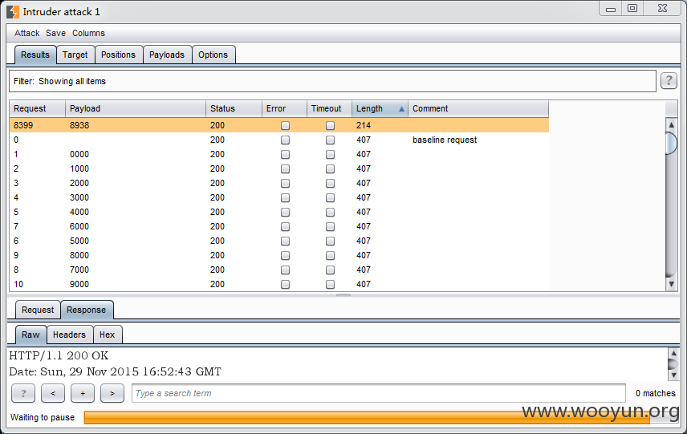Open search options plus button
Image resolution: width=687 pixels, height=434 pixels.
tap(83, 393)
